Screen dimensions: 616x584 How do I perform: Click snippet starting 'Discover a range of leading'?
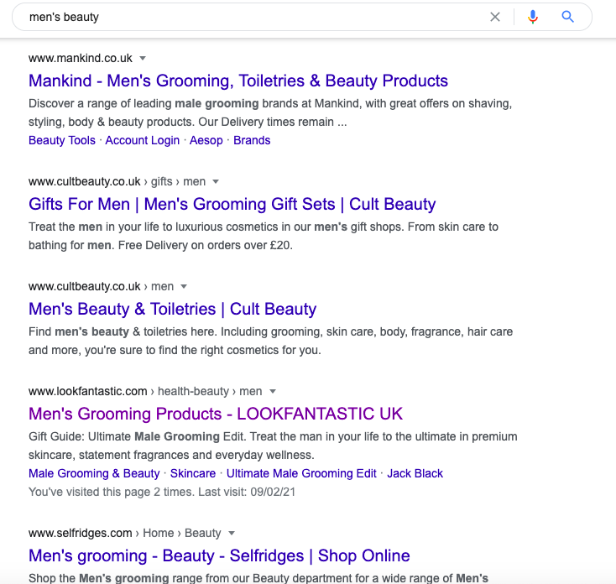[270, 112]
